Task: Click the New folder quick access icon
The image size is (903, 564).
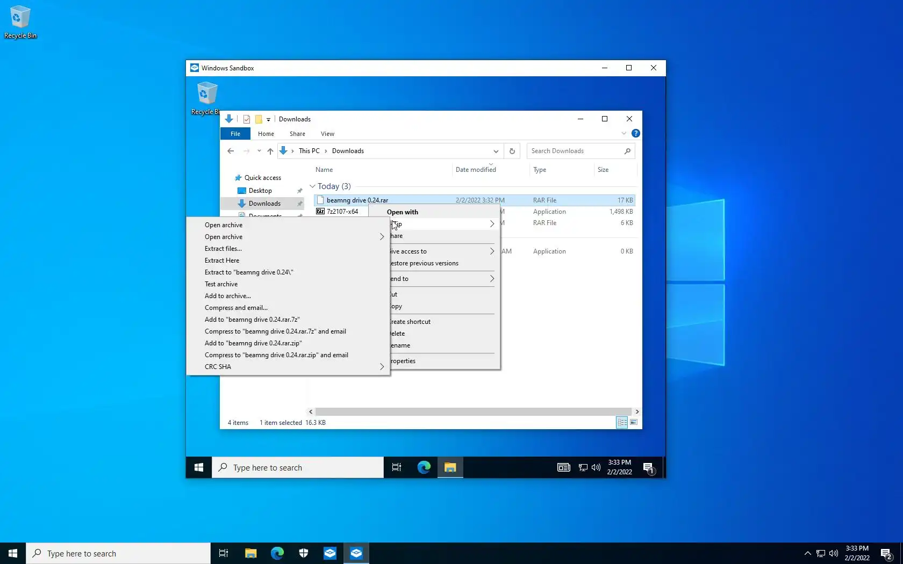Action: coord(259,119)
